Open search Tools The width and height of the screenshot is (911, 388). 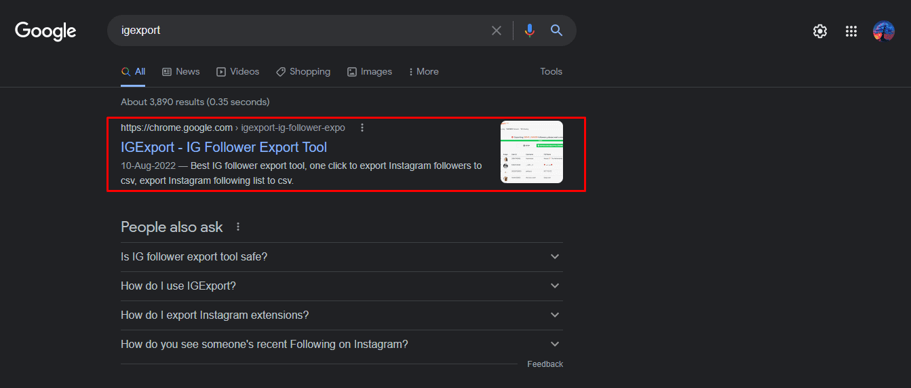pyautogui.click(x=551, y=72)
